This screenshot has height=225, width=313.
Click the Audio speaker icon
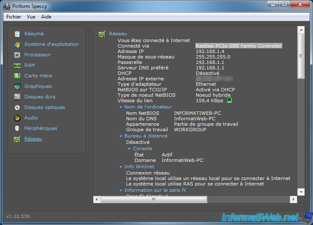tap(17, 118)
